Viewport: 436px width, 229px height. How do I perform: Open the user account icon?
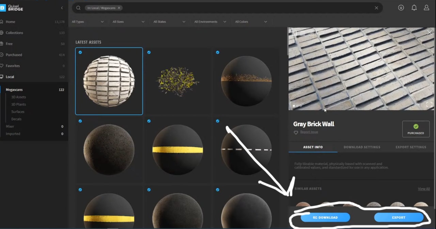(x=426, y=7)
